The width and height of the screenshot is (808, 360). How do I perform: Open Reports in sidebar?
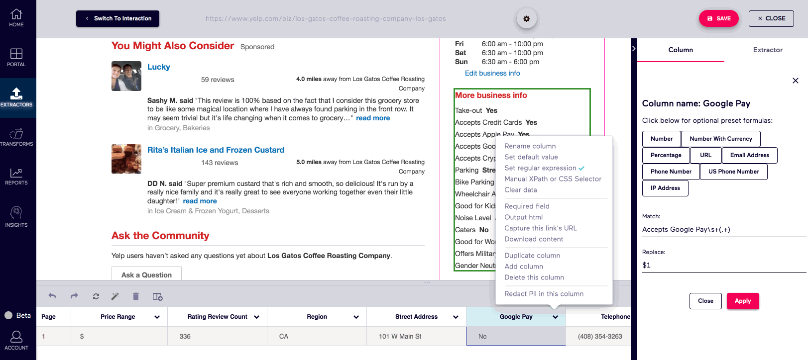[x=16, y=177]
